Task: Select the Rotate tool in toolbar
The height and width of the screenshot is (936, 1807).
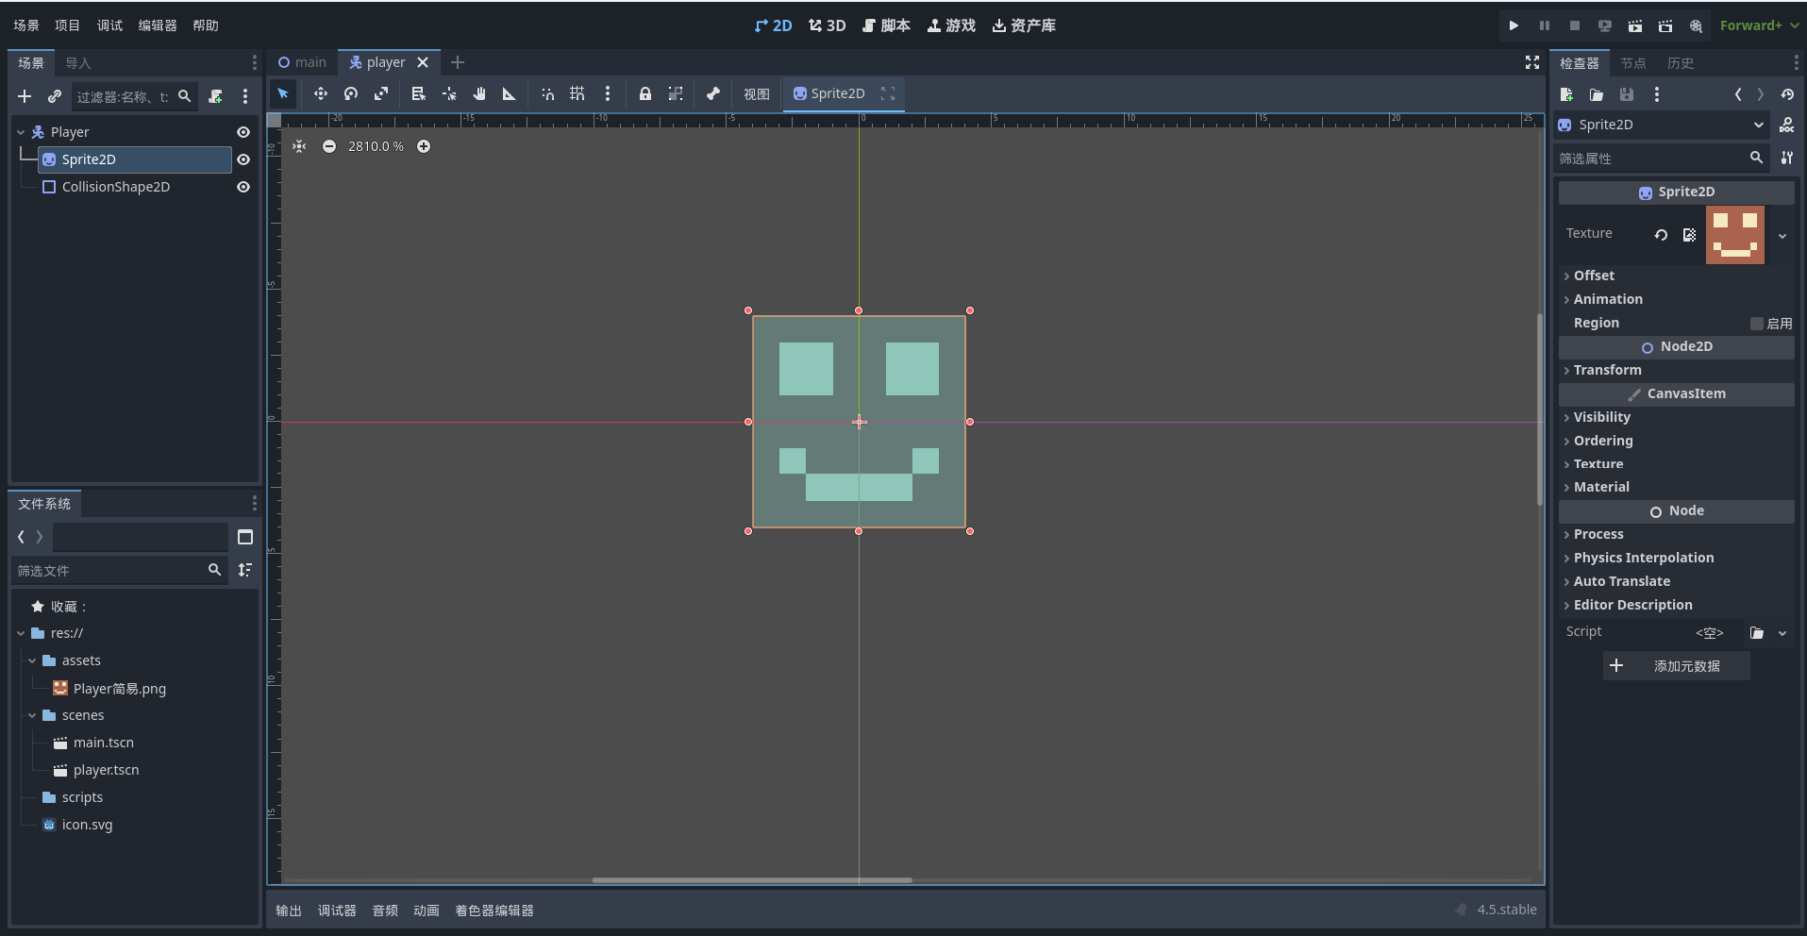Action: (x=351, y=93)
